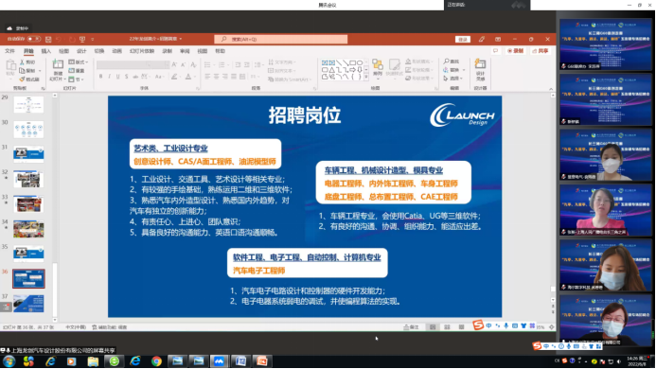Click the Bold formatting button
This screenshot has width=656, height=369.
101,77
